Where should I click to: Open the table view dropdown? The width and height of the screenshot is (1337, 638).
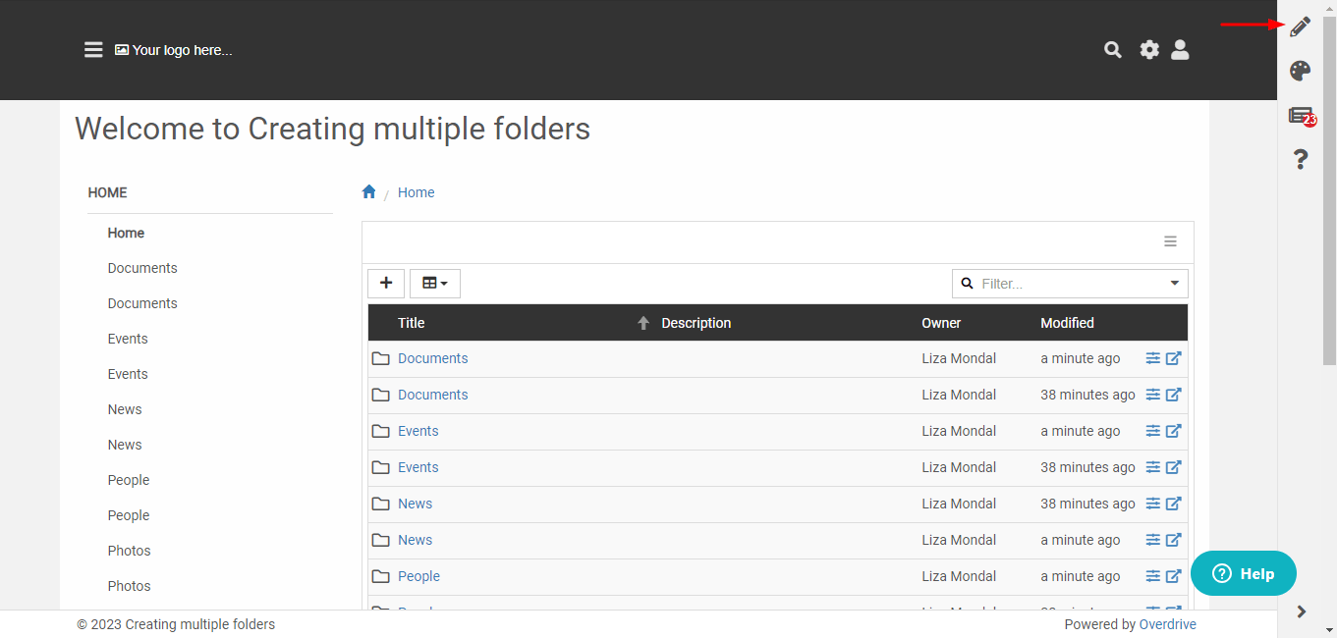tap(434, 283)
